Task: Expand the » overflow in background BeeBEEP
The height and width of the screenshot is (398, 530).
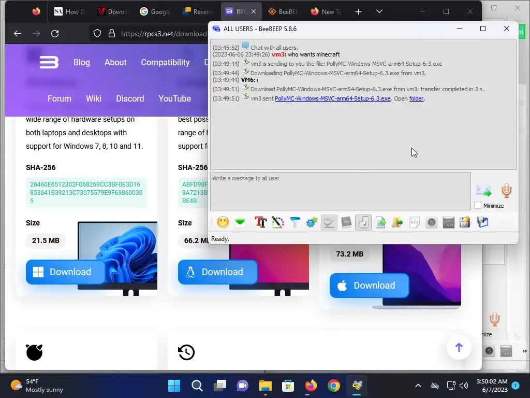Action: (x=524, y=351)
